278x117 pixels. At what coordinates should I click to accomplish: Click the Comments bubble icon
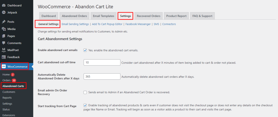[4, 43]
